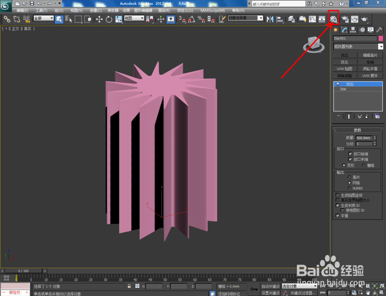
Task: Collapse the 参数 rollout
Action: coord(357,130)
